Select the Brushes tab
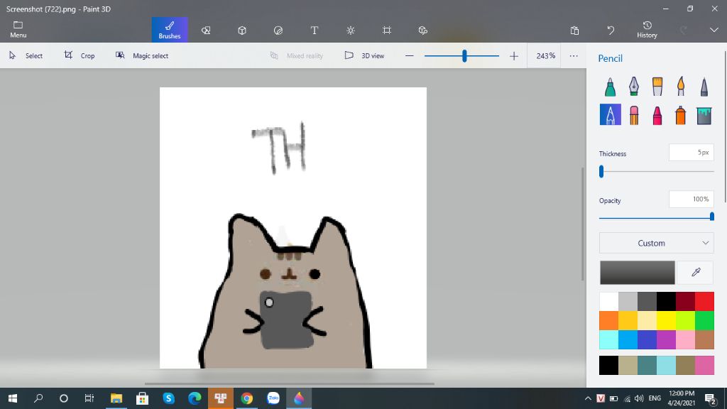The width and height of the screenshot is (727, 409). pyautogui.click(x=170, y=30)
